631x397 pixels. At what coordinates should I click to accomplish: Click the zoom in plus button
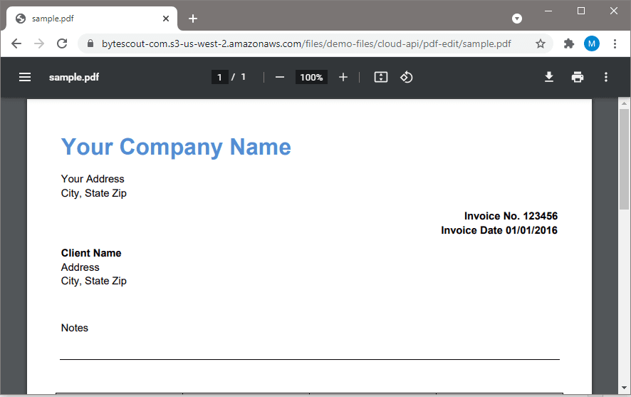coord(343,77)
